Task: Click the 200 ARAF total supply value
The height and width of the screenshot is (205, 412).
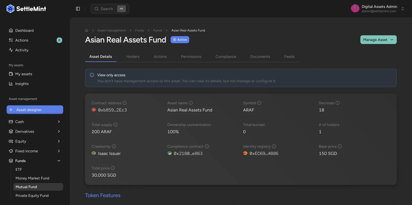Action: (102, 132)
